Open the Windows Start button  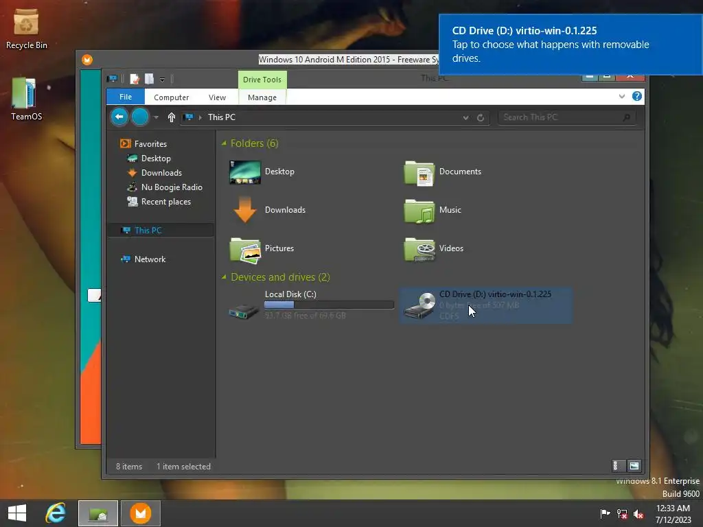click(x=17, y=513)
